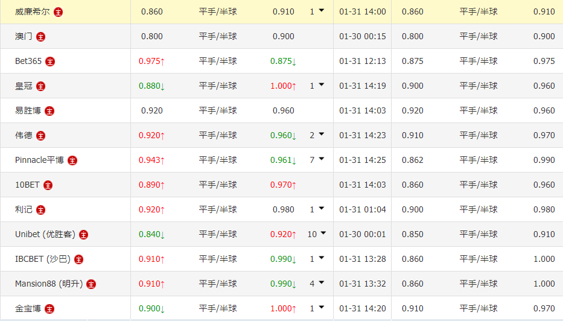Click the red 0.975↑ odds in Bet365 row
Viewport: 563px width, 321px height.
[151, 61]
